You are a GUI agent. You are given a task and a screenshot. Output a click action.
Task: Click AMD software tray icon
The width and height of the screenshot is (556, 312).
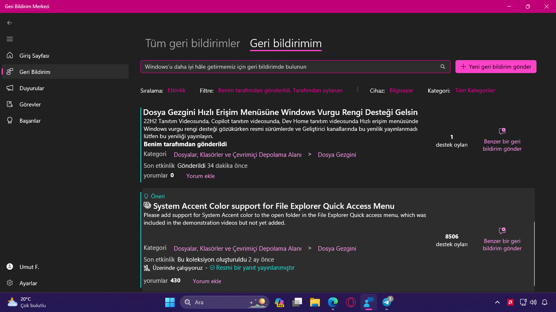coord(510,302)
